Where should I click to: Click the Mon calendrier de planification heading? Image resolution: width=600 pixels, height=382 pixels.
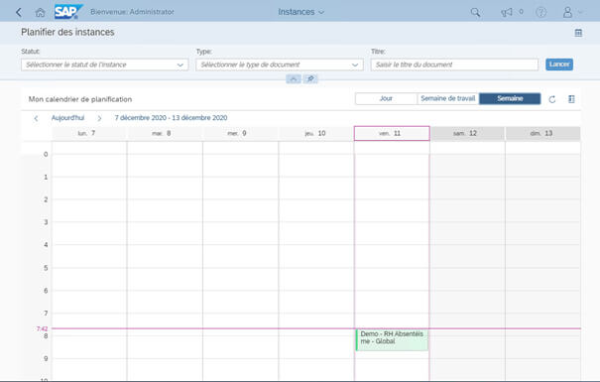coord(80,99)
